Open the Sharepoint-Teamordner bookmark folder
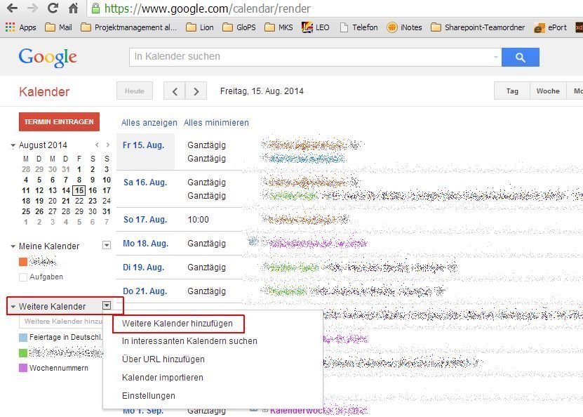Image resolution: width=583 pixels, height=417 pixels. [478, 27]
